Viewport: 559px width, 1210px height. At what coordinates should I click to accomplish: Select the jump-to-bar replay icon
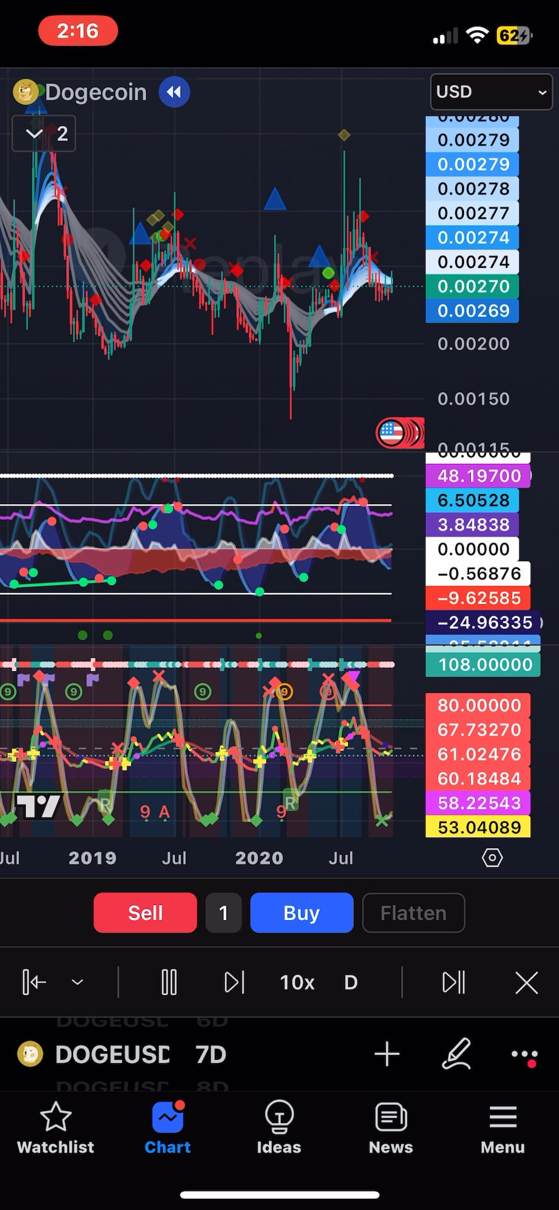pos(34,982)
